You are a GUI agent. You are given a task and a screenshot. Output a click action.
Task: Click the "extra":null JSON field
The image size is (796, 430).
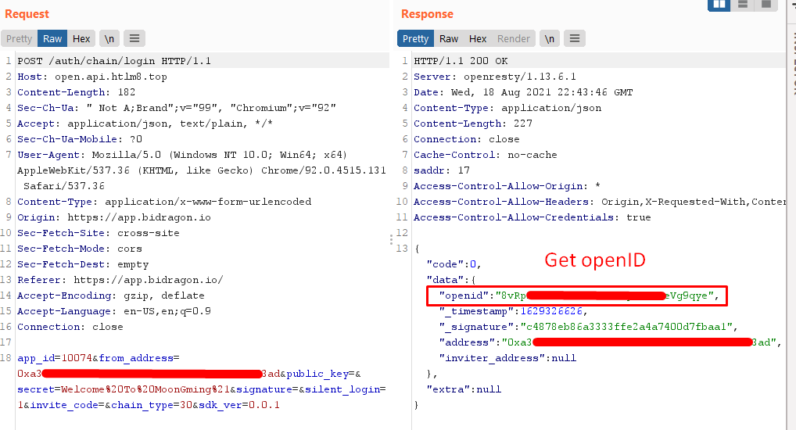pos(464,389)
